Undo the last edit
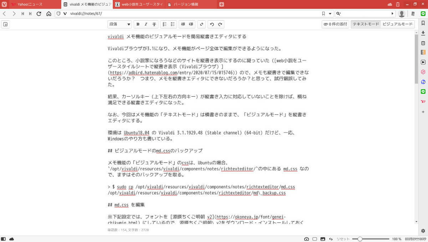 (x=212, y=24)
